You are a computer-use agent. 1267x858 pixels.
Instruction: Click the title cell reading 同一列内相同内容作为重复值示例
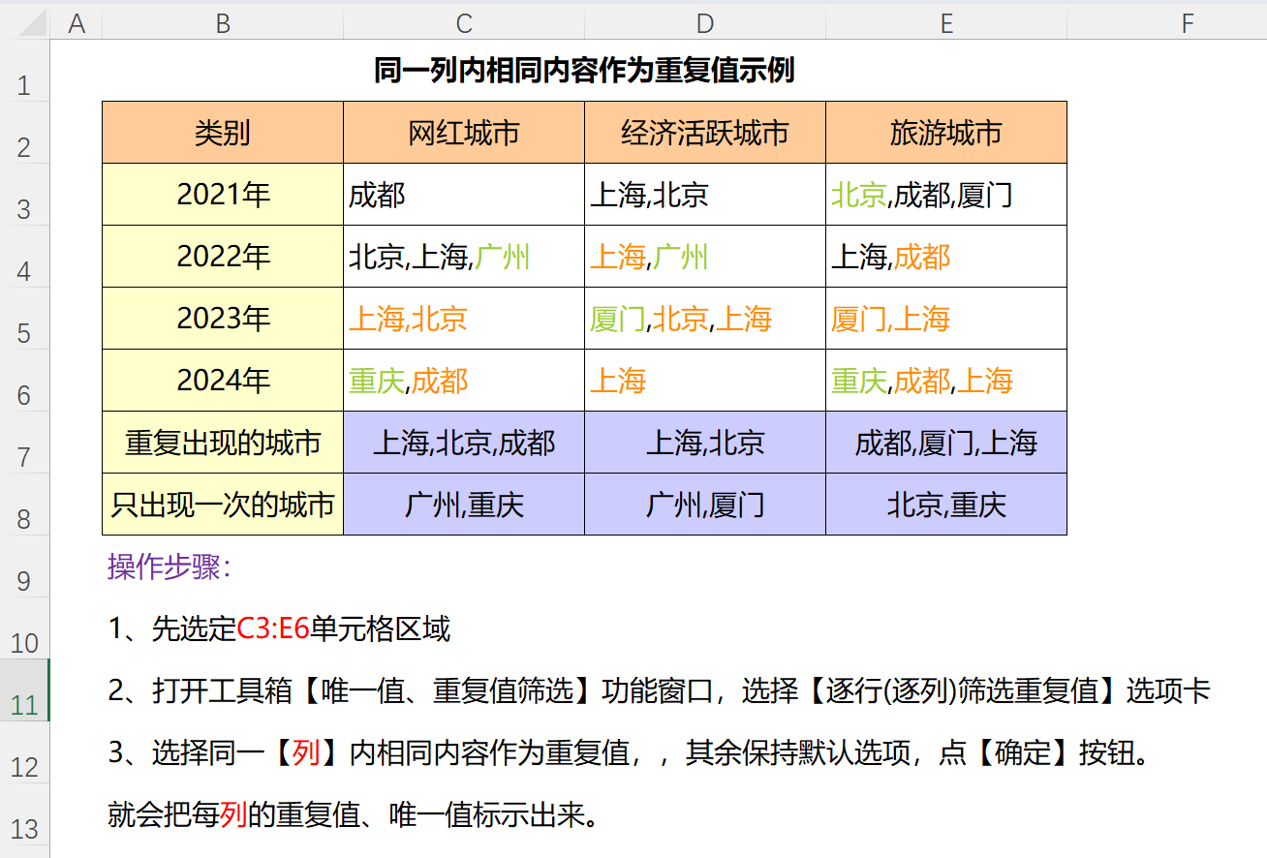pyautogui.click(x=584, y=71)
